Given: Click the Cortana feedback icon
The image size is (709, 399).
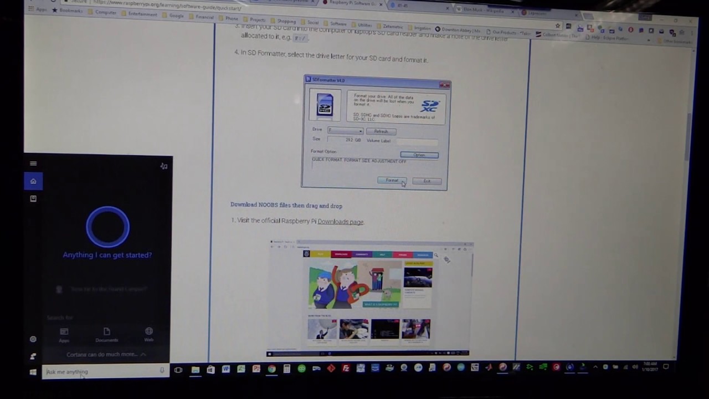Looking at the screenshot, I should 33,356.
